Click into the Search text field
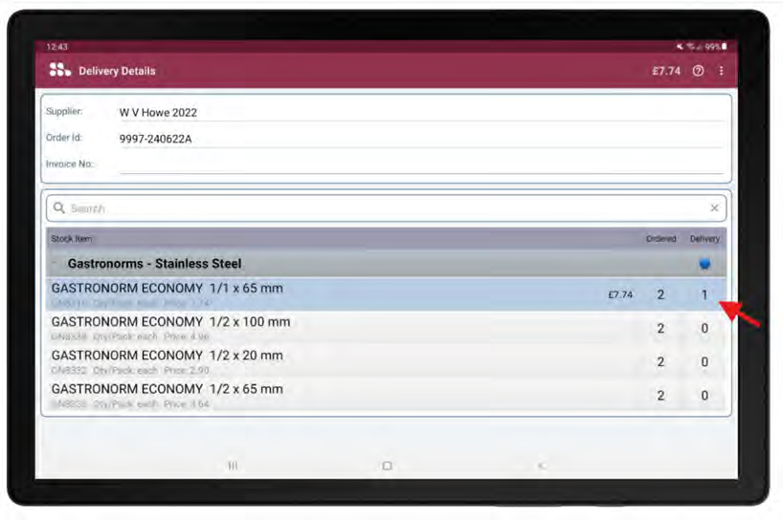This screenshot has width=783, height=520. coord(383,208)
